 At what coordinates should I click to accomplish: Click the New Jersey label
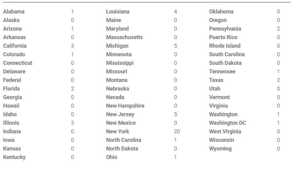120,114
